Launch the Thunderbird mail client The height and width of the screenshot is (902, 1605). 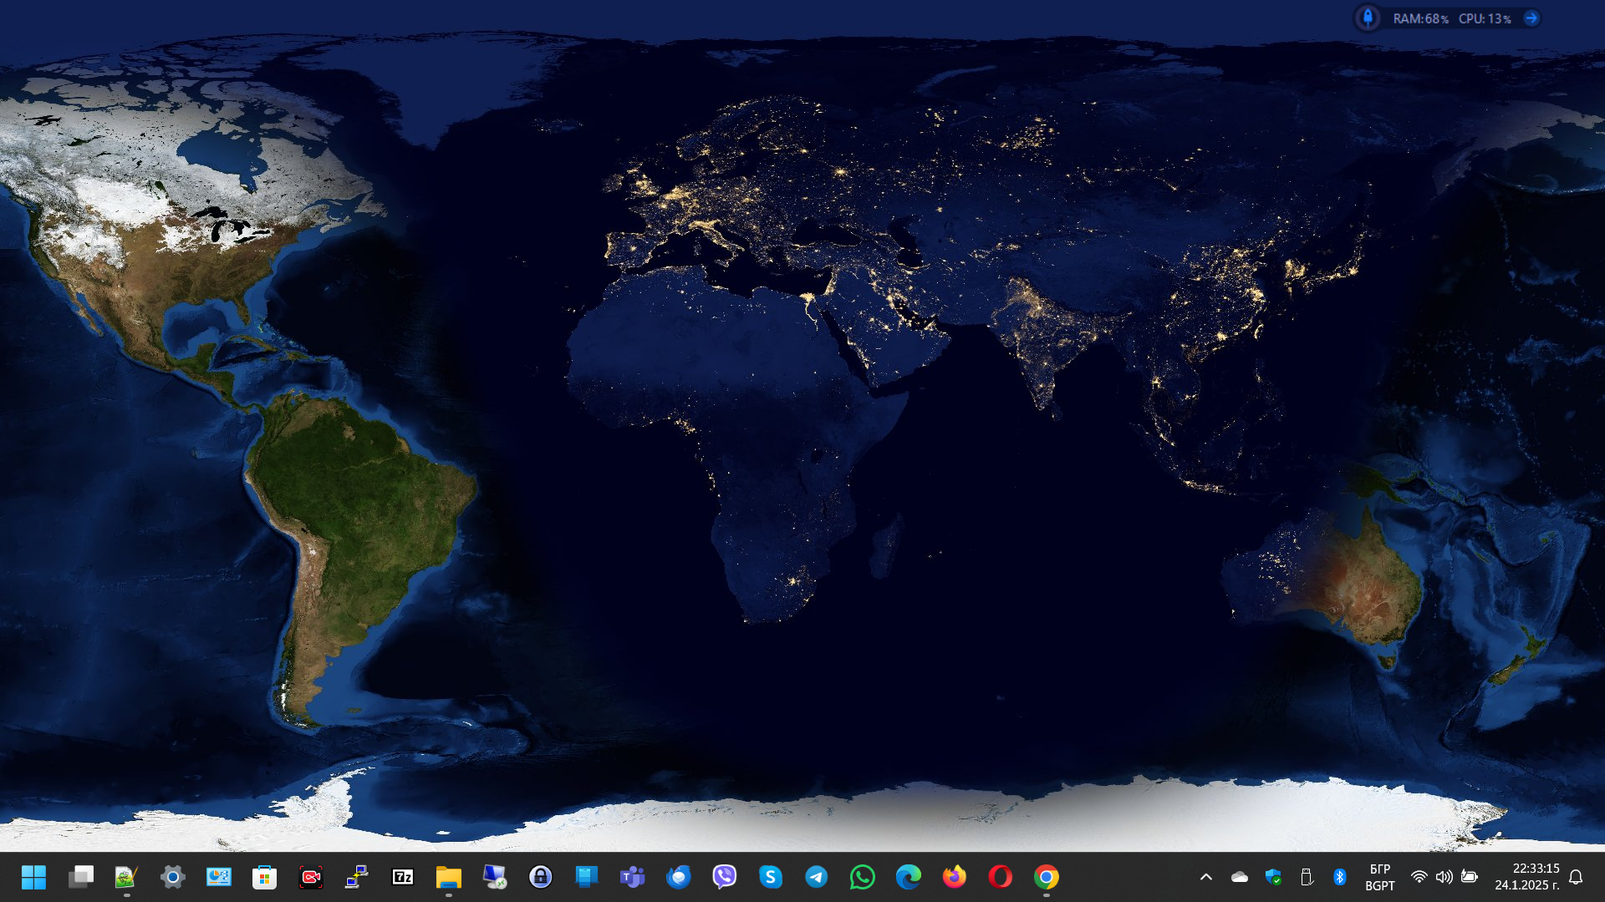pos(679,877)
